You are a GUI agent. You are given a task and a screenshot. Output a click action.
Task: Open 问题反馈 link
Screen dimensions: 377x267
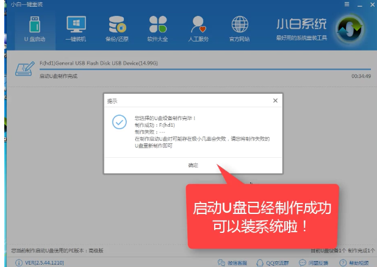(x=314, y=263)
